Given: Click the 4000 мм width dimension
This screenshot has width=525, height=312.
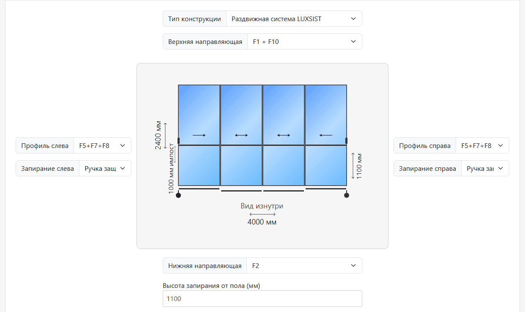Looking at the screenshot, I should click(x=262, y=222).
